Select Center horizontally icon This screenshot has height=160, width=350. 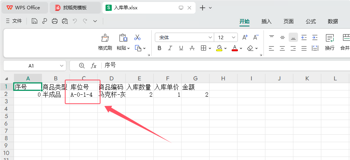[x=282, y=48]
